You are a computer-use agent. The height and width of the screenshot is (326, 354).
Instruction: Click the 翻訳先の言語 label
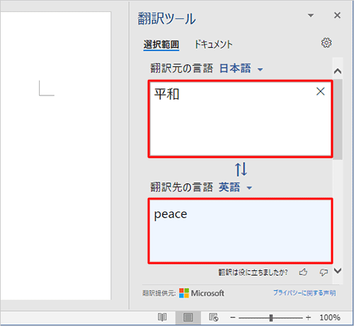181,187
